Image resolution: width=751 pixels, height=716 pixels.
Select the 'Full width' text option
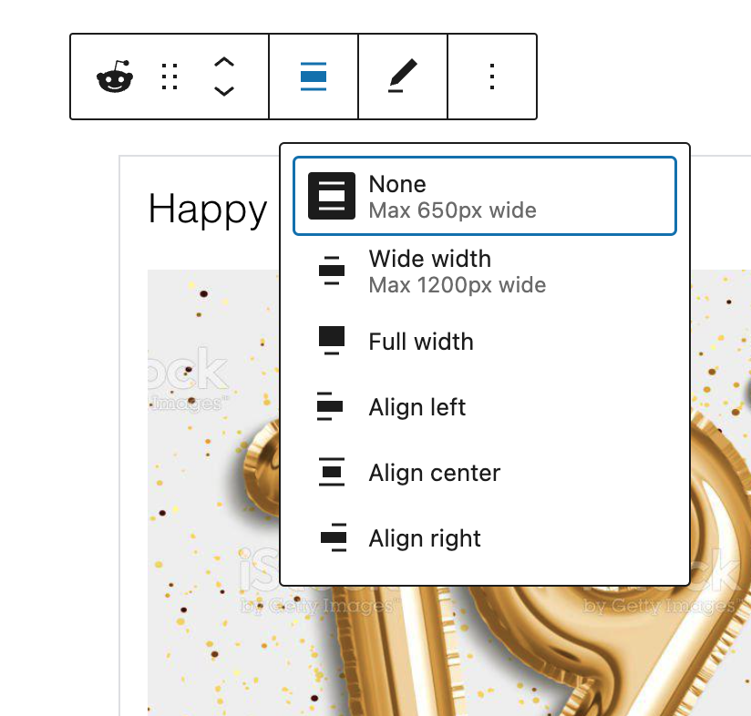[421, 342]
